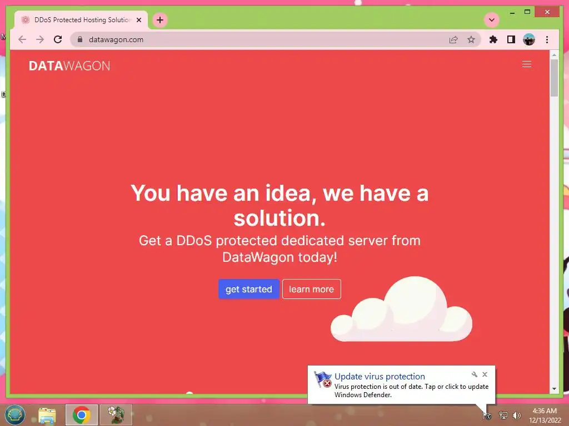This screenshot has height=426, width=569.
Task: Open the Chrome profile avatar
Action: (529, 39)
